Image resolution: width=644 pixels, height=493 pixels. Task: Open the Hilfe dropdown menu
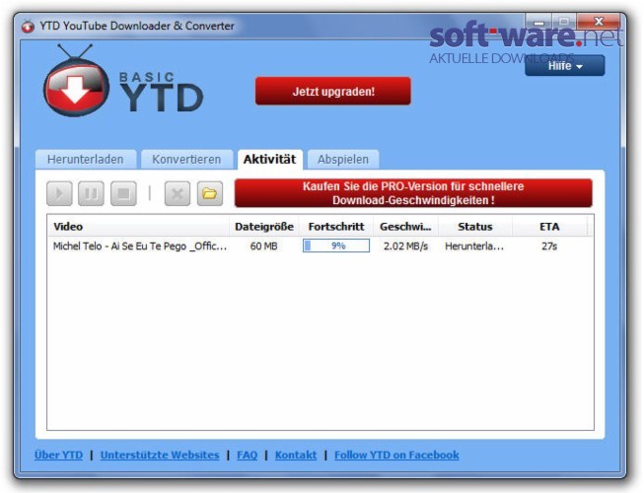click(565, 66)
